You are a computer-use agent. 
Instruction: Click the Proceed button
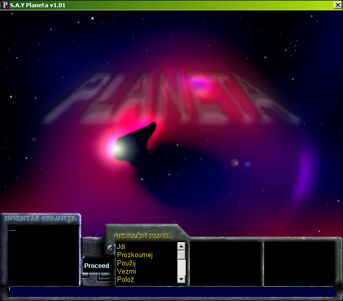click(x=96, y=265)
